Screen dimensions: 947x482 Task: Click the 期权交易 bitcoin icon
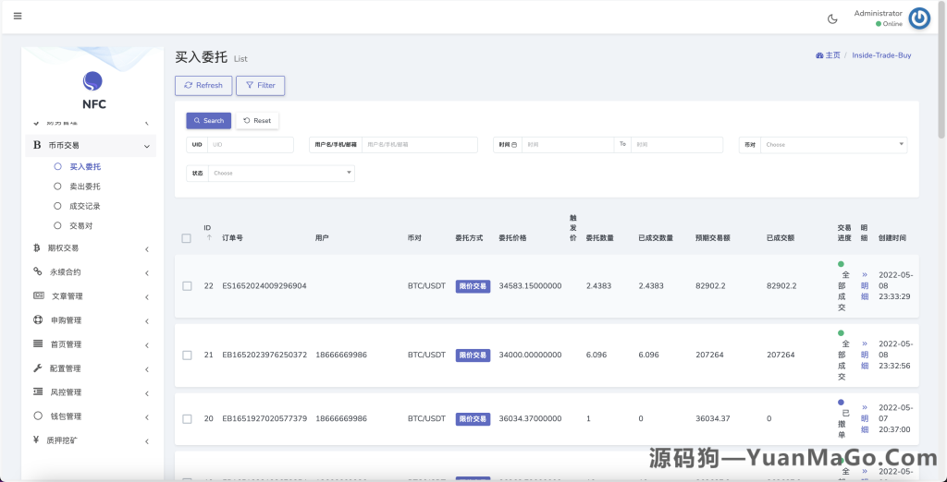(x=37, y=247)
